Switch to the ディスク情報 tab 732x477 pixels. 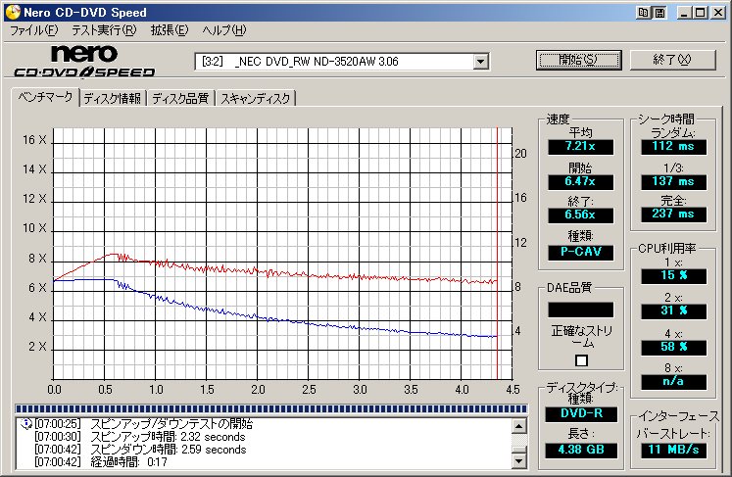[x=112, y=98]
